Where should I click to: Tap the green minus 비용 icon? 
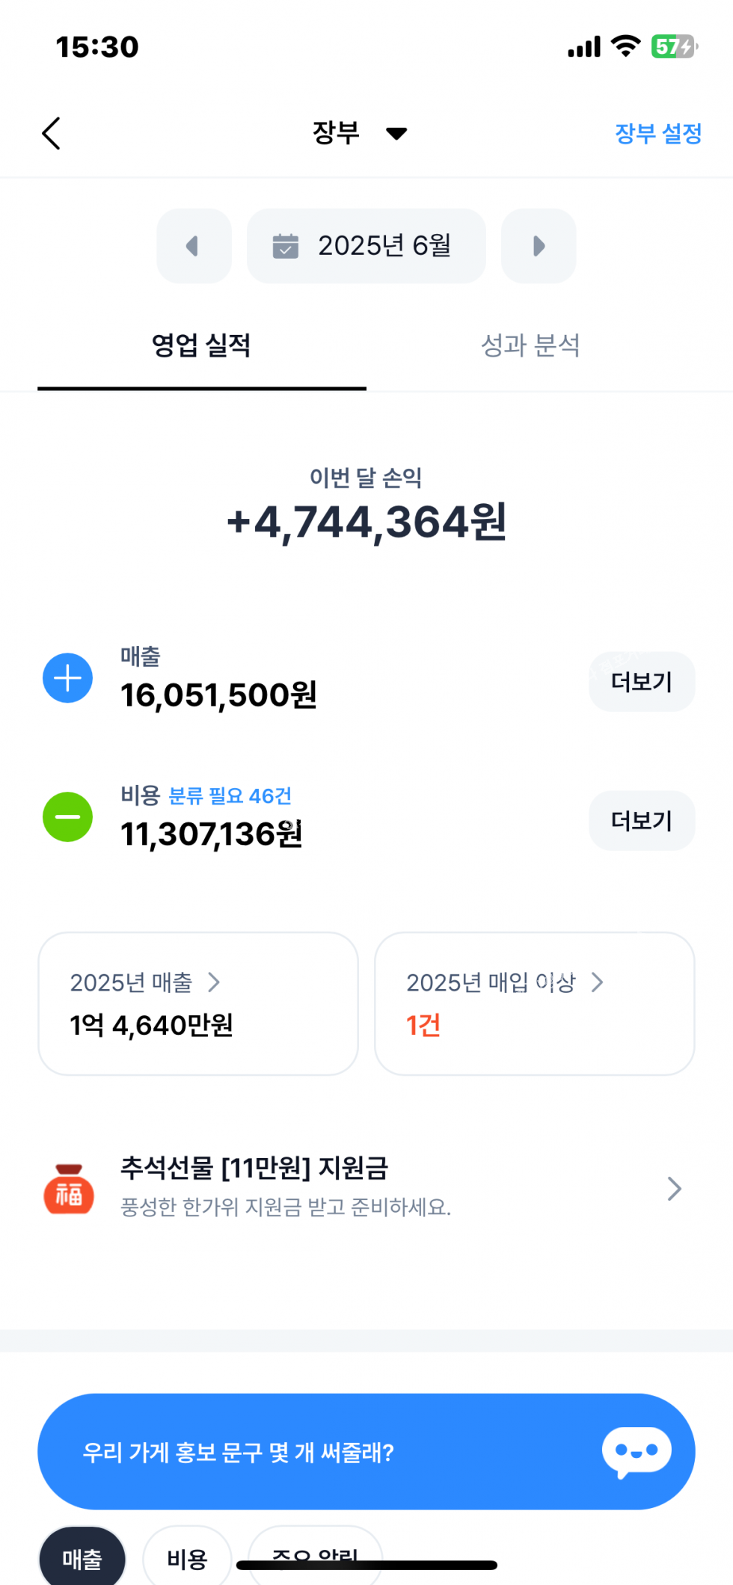point(68,817)
